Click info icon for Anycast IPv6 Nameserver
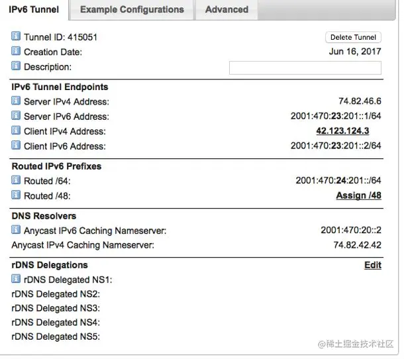The image size is (404, 359). (16, 229)
